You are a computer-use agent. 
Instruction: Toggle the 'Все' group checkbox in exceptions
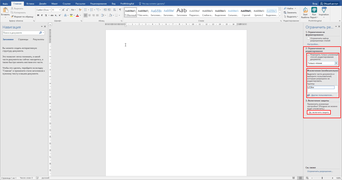tap(309, 87)
